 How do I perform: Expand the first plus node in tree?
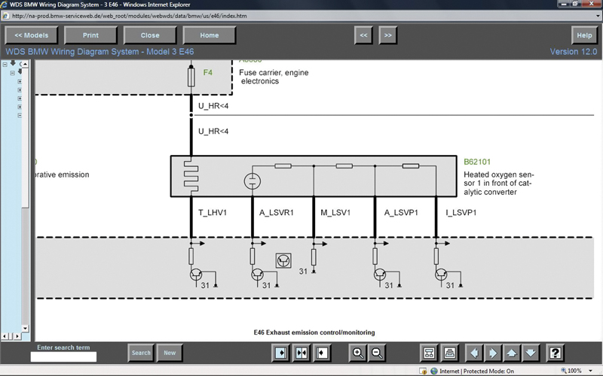pos(20,81)
